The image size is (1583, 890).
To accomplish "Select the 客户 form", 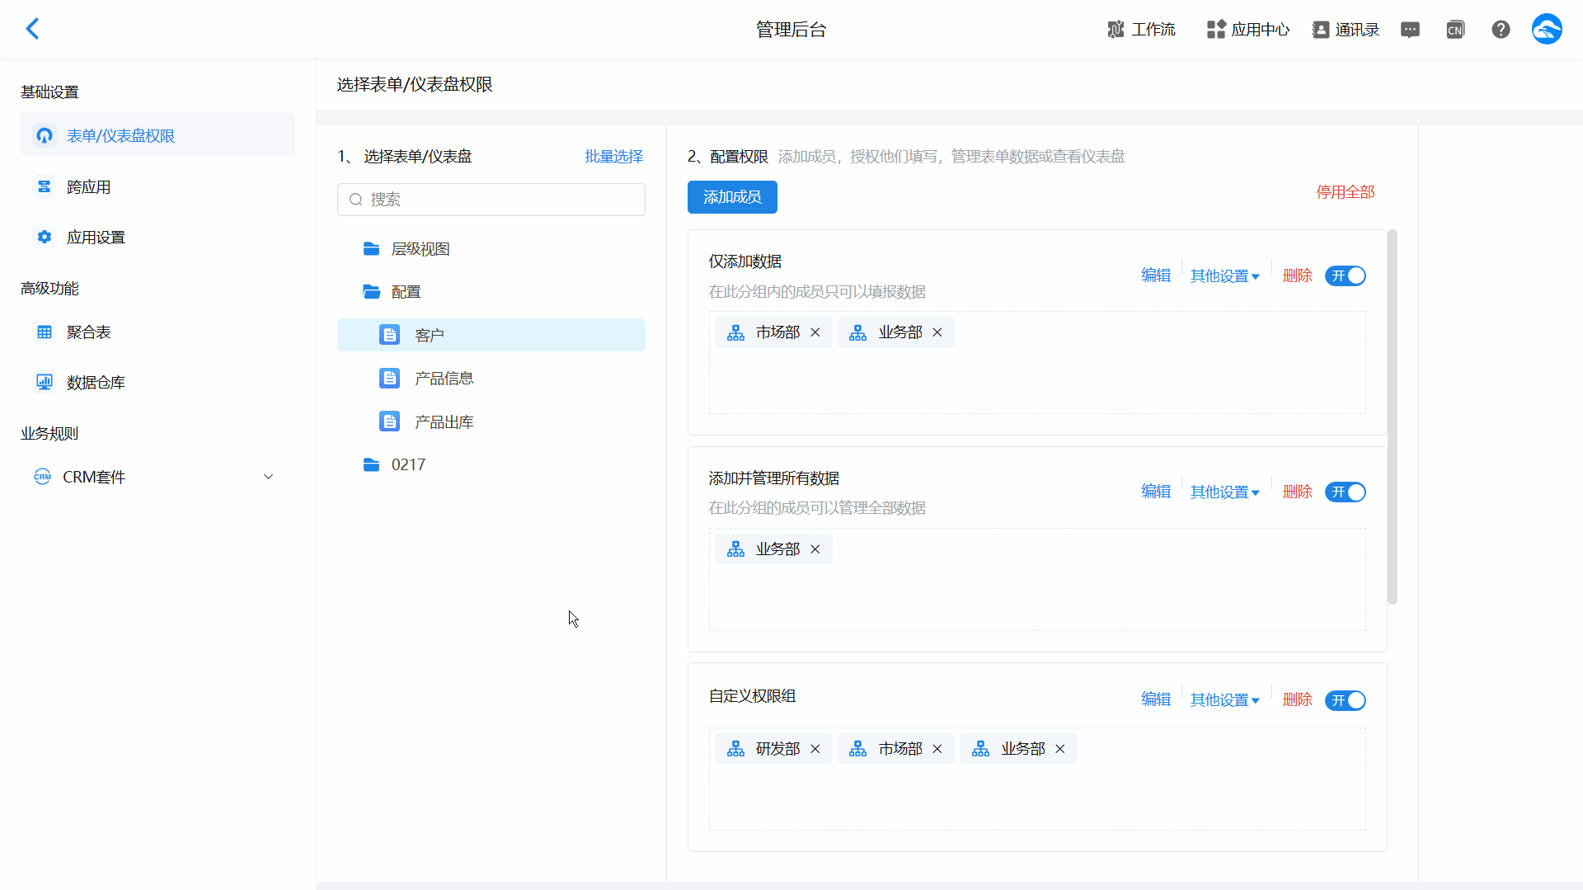I will [491, 335].
